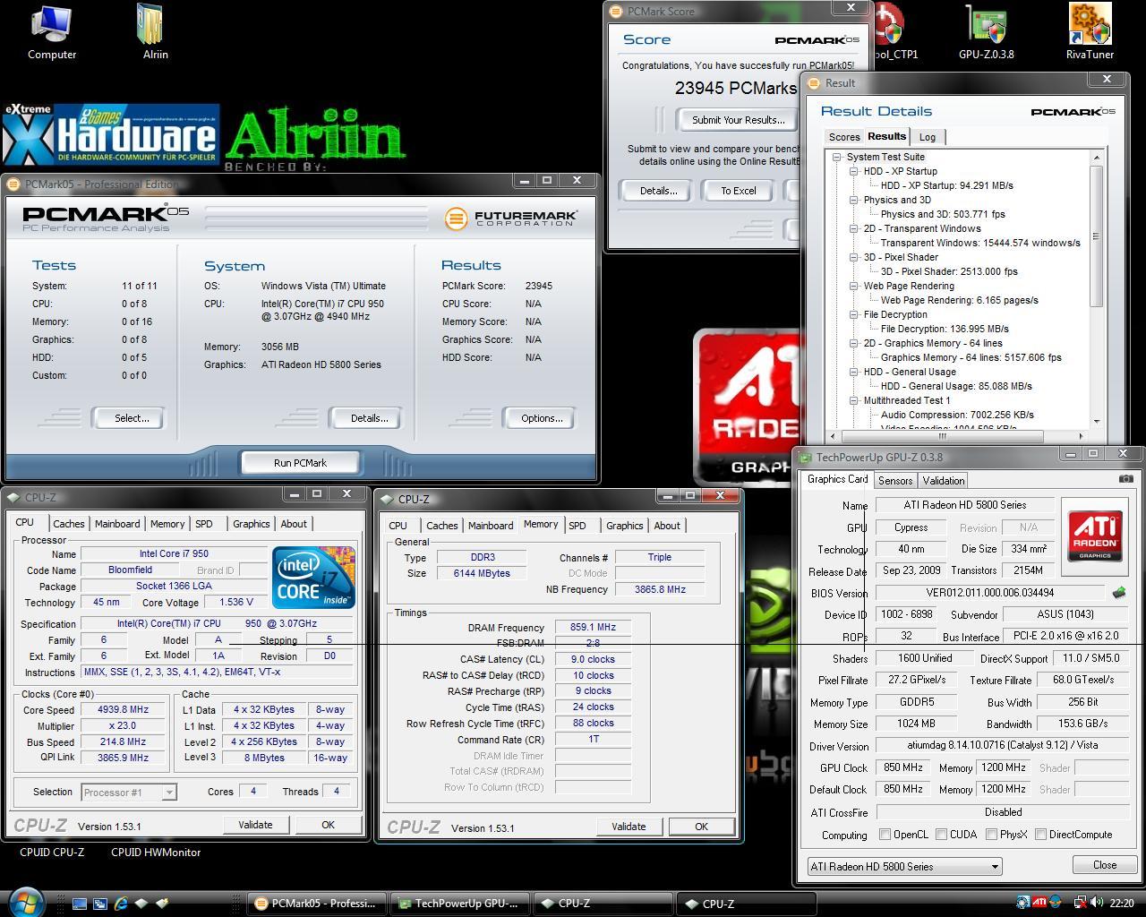Collapse the Physics and 3D node

pyautogui.click(x=853, y=200)
